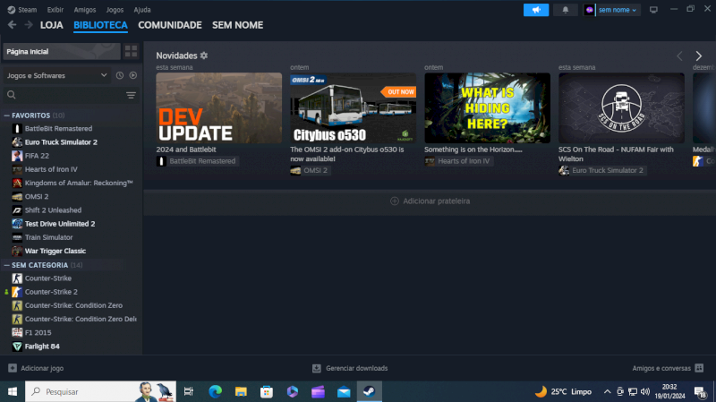The height and width of the screenshot is (402, 716).
Task: Collapse the FAVORITOS category
Action: [7, 115]
